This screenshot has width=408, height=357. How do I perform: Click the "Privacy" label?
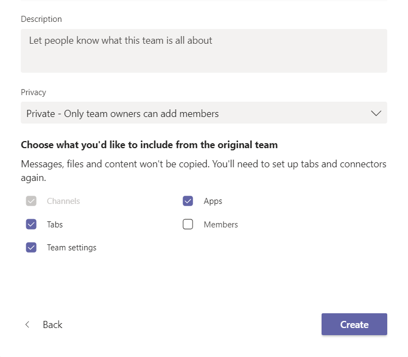click(33, 92)
